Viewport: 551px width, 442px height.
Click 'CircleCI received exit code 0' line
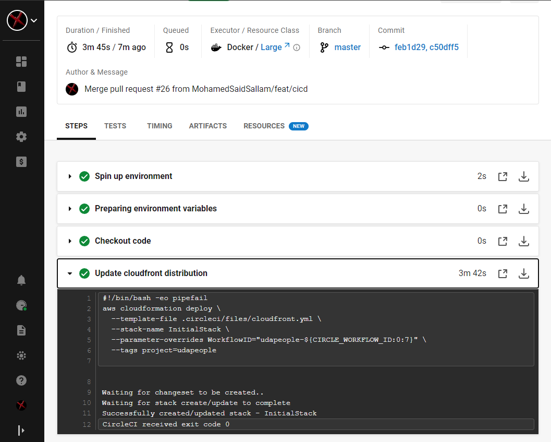click(166, 424)
